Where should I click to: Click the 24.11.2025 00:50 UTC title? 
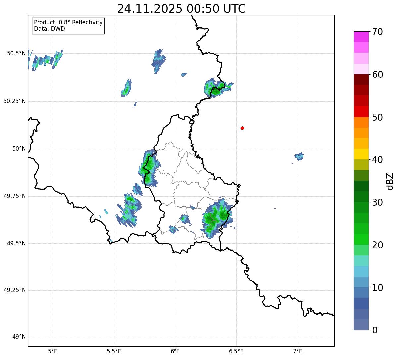[181, 9]
